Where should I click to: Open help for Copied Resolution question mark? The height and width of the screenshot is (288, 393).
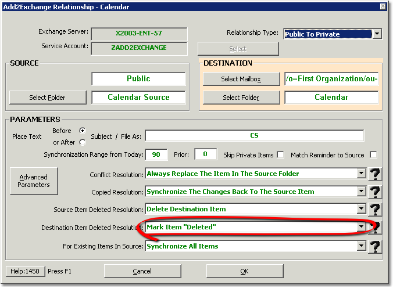click(375, 192)
